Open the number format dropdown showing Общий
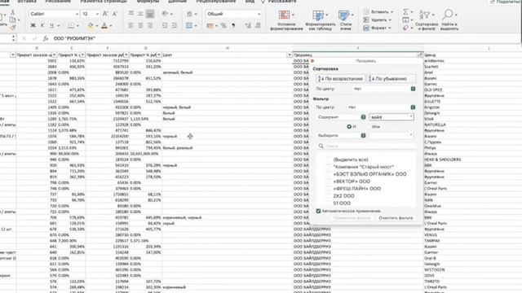 coord(259,14)
